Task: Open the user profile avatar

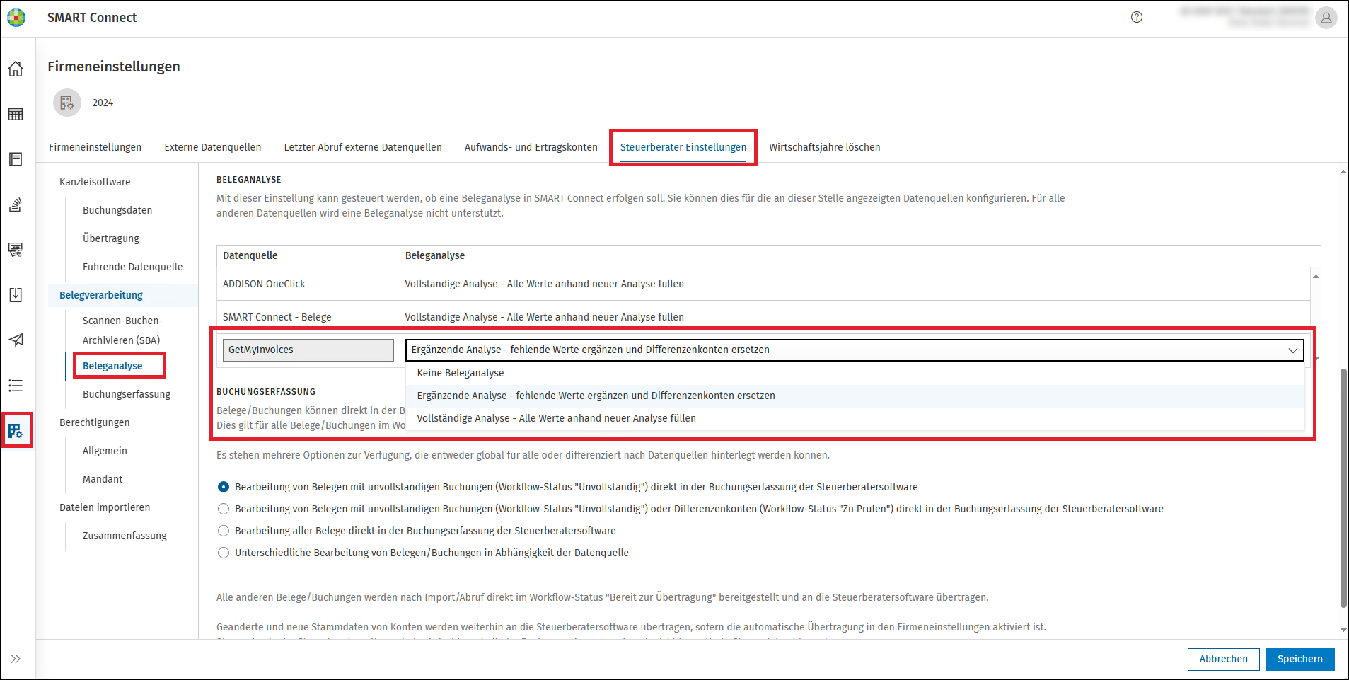Action: click(1326, 18)
